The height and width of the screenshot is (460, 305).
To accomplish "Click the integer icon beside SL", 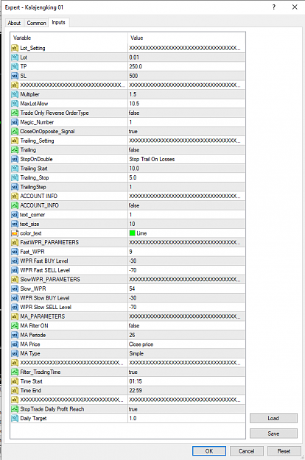I will [x=15, y=76].
